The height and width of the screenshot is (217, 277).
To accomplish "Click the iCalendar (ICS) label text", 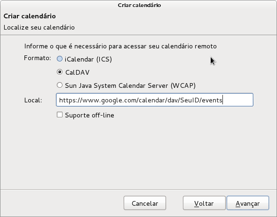I will (x=88, y=59).
